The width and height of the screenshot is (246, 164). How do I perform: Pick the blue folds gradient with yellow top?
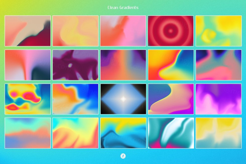tap(123, 133)
